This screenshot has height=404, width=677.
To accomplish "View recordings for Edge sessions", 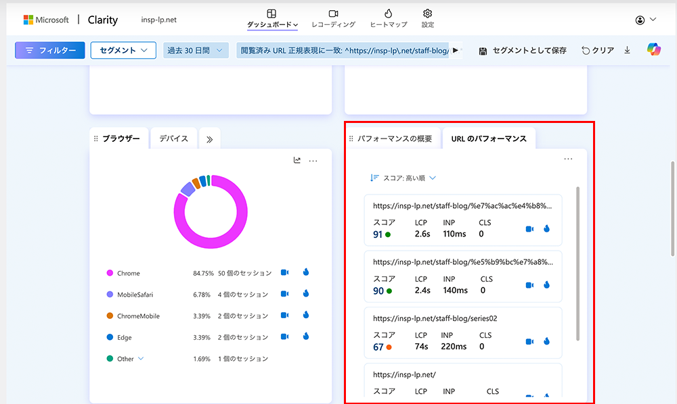I will pyautogui.click(x=284, y=336).
